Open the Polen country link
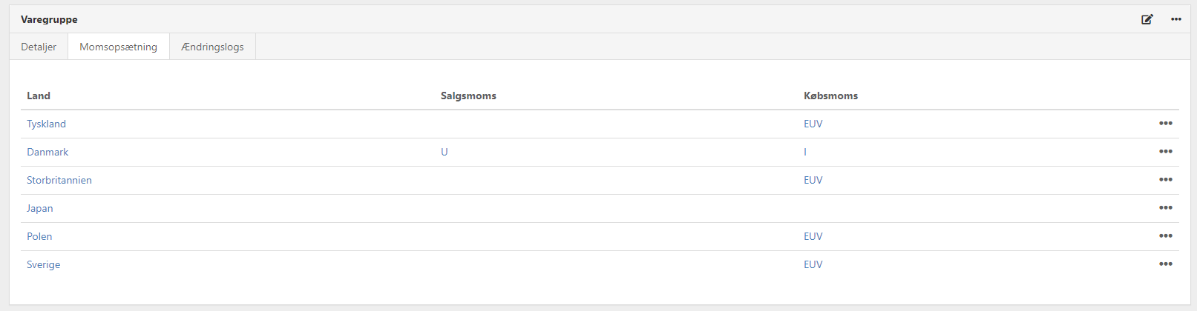Screen dimensions: 1197x311 (39, 236)
